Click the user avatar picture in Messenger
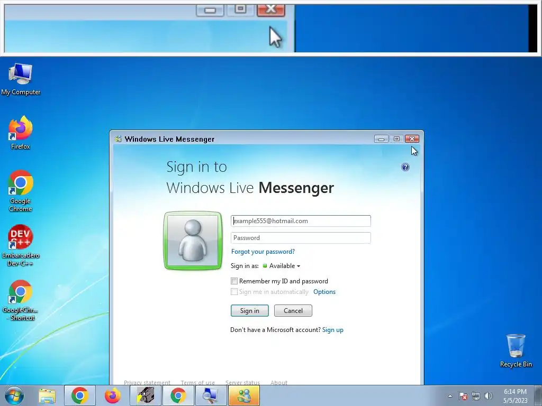Viewport: 542px width, 406px height. [193, 241]
